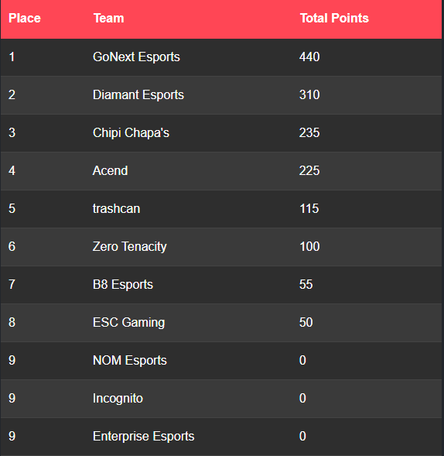
Task: Select the 235 points cell
Action: 309,133
